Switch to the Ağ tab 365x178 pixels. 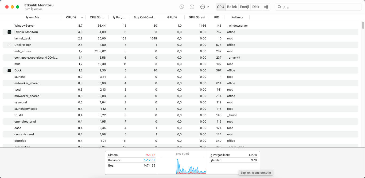click(x=266, y=7)
